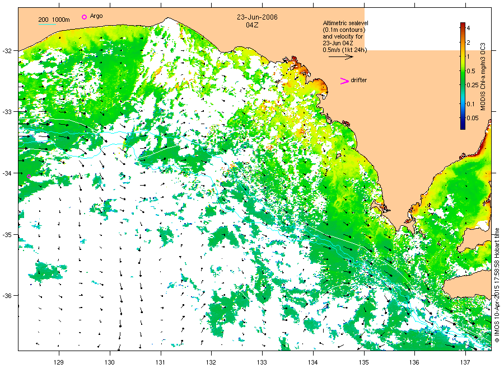504x369 pixels.
Task: Click longitude axis label '132'
Action: [211, 362]
